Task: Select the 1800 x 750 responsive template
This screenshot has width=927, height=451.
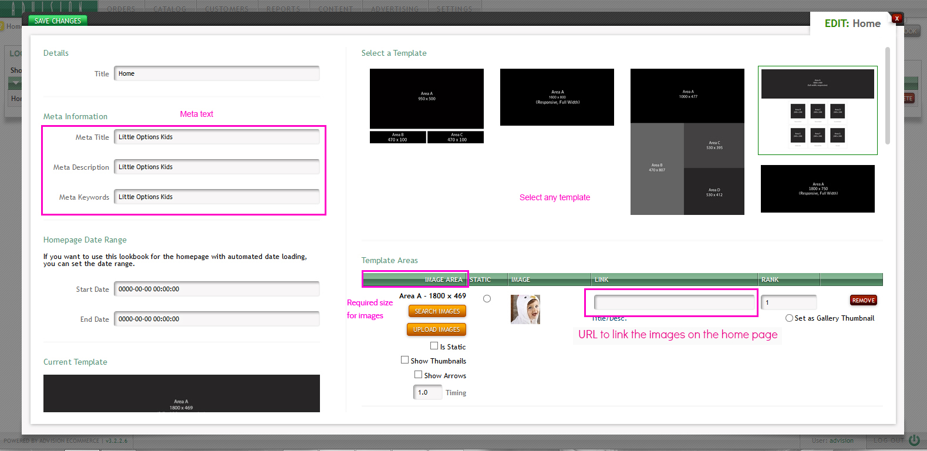Action: click(x=817, y=189)
